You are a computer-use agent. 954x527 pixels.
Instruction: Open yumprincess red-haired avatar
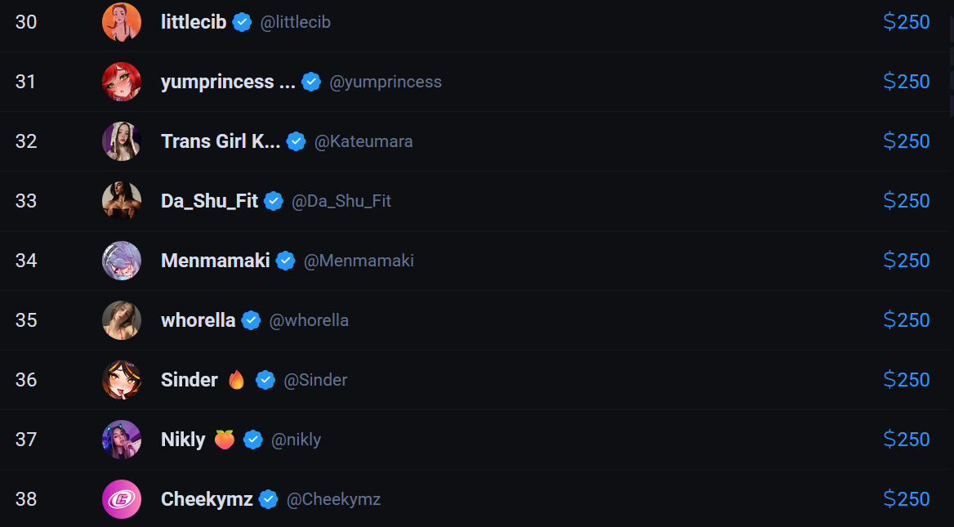[122, 82]
